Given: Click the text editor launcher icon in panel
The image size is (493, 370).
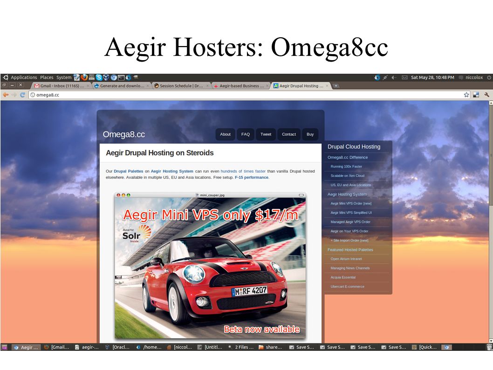Looking at the screenshot, I should click(77, 77).
